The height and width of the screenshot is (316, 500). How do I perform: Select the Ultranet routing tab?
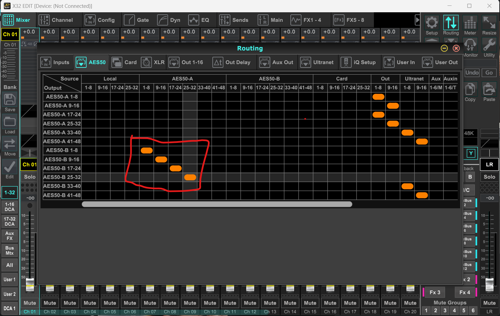click(317, 62)
